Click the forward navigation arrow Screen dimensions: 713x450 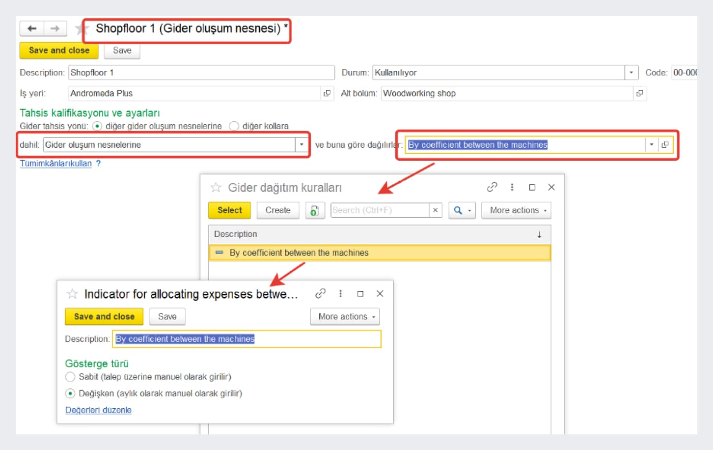point(55,28)
